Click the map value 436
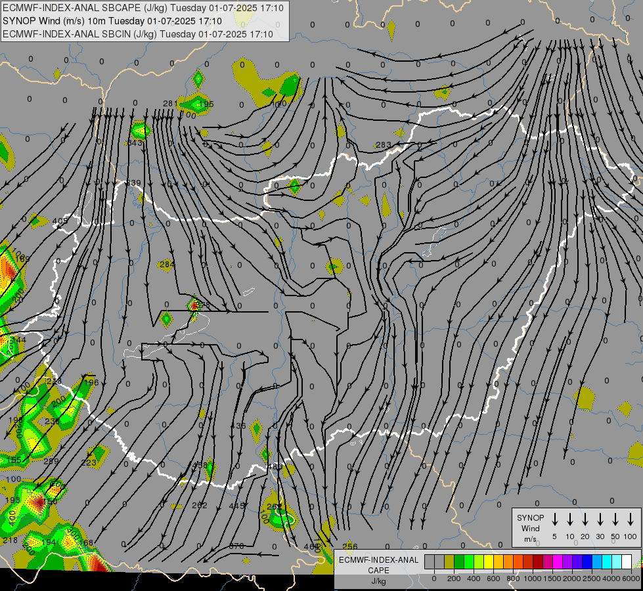Viewport: 643px width, 591px height. point(238,426)
